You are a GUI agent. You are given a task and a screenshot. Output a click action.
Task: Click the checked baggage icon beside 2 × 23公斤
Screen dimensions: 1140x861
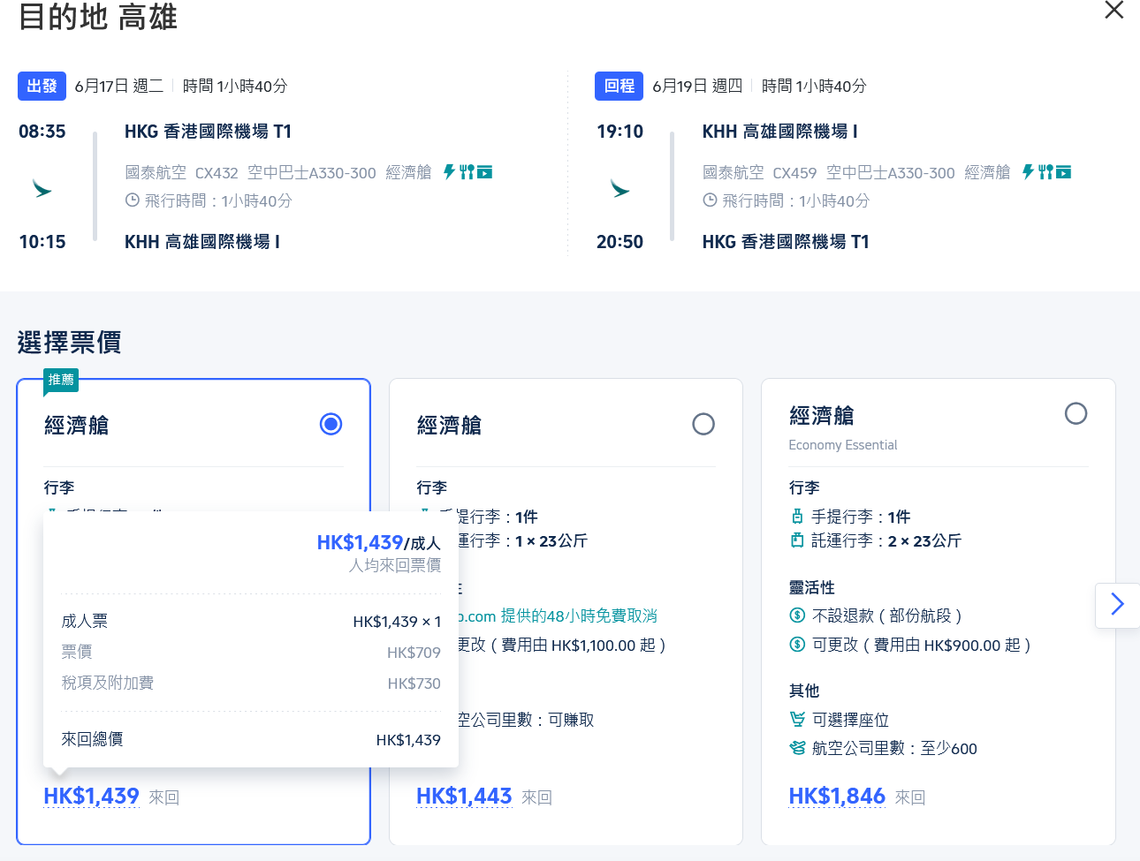tap(797, 540)
